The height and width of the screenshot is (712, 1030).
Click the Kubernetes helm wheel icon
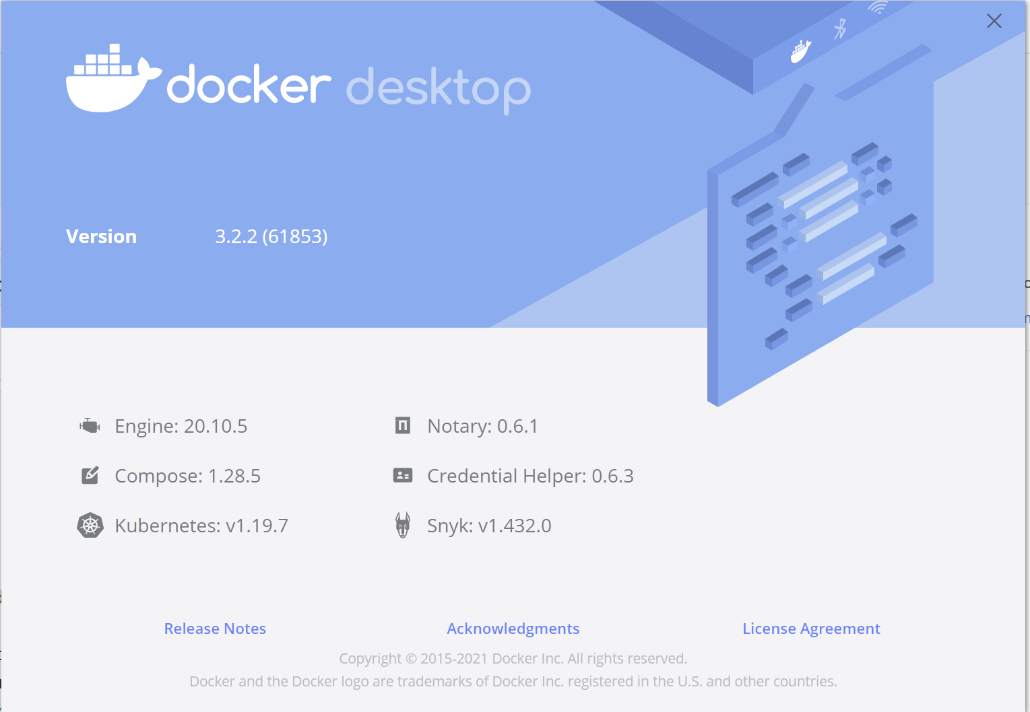click(90, 525)
